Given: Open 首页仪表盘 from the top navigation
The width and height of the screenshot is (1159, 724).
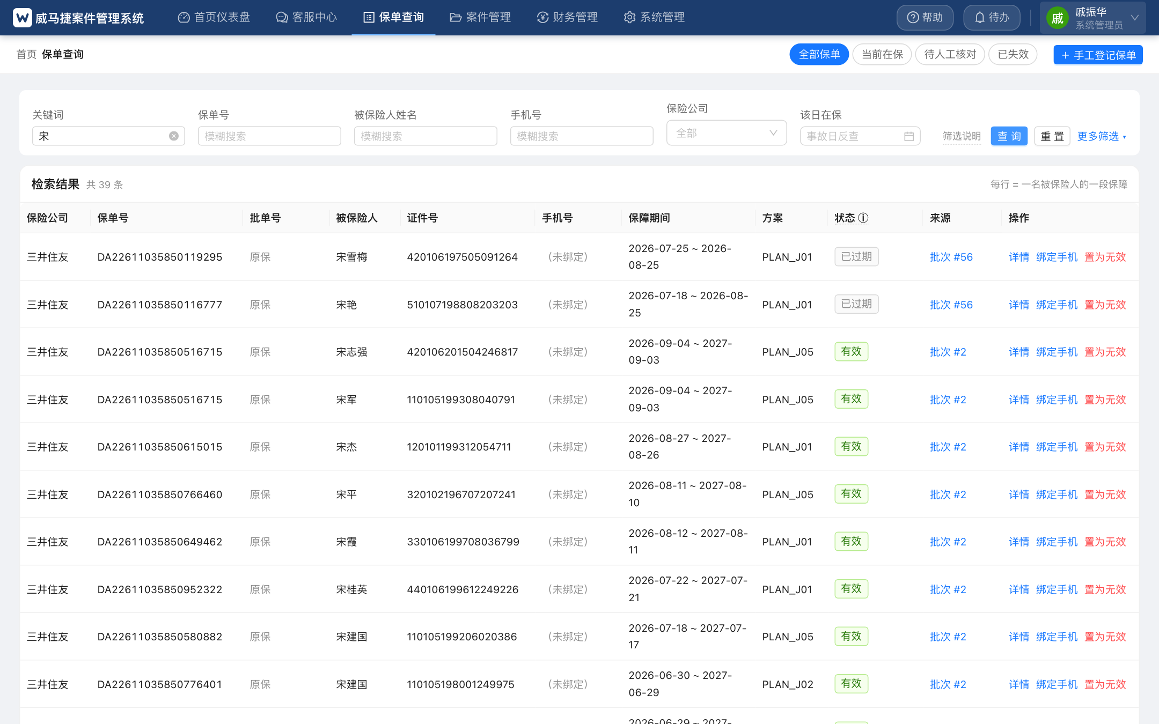Looking at the screenshot, I should point(214,17).
